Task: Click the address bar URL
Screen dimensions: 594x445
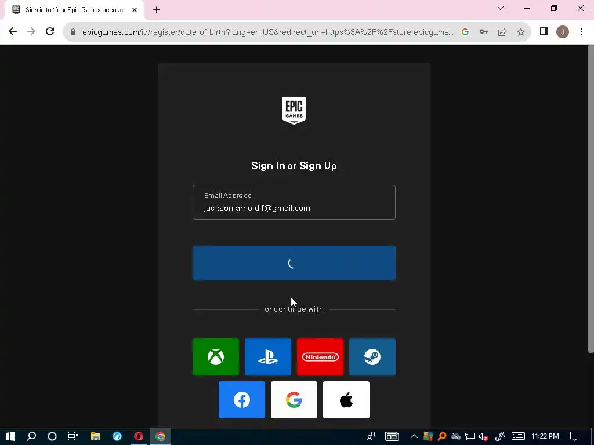Action: (x=267, y=32)
